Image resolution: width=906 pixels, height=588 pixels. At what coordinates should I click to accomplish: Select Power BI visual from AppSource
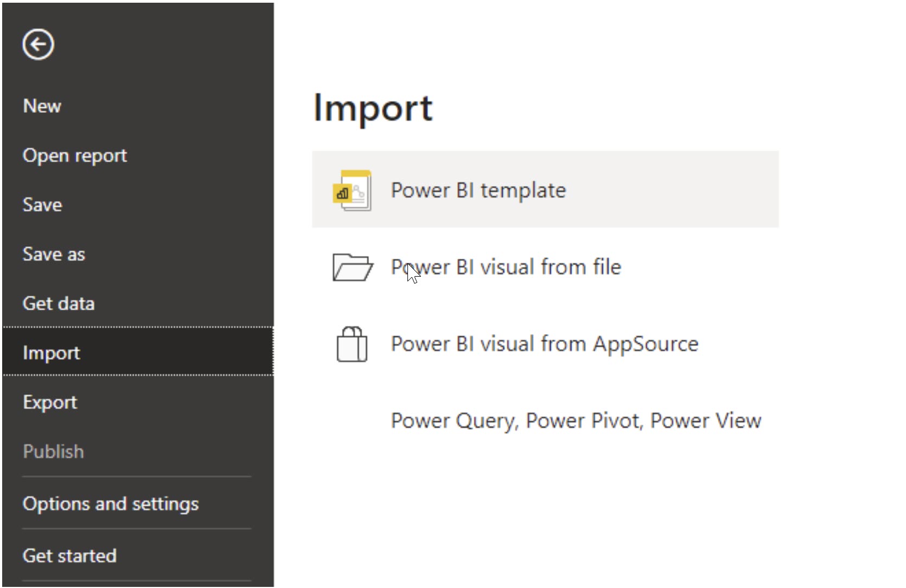point(544,344)
